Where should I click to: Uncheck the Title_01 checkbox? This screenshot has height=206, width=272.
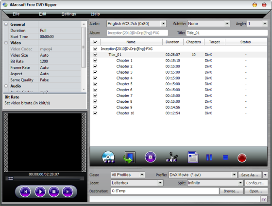click(95, 55)
